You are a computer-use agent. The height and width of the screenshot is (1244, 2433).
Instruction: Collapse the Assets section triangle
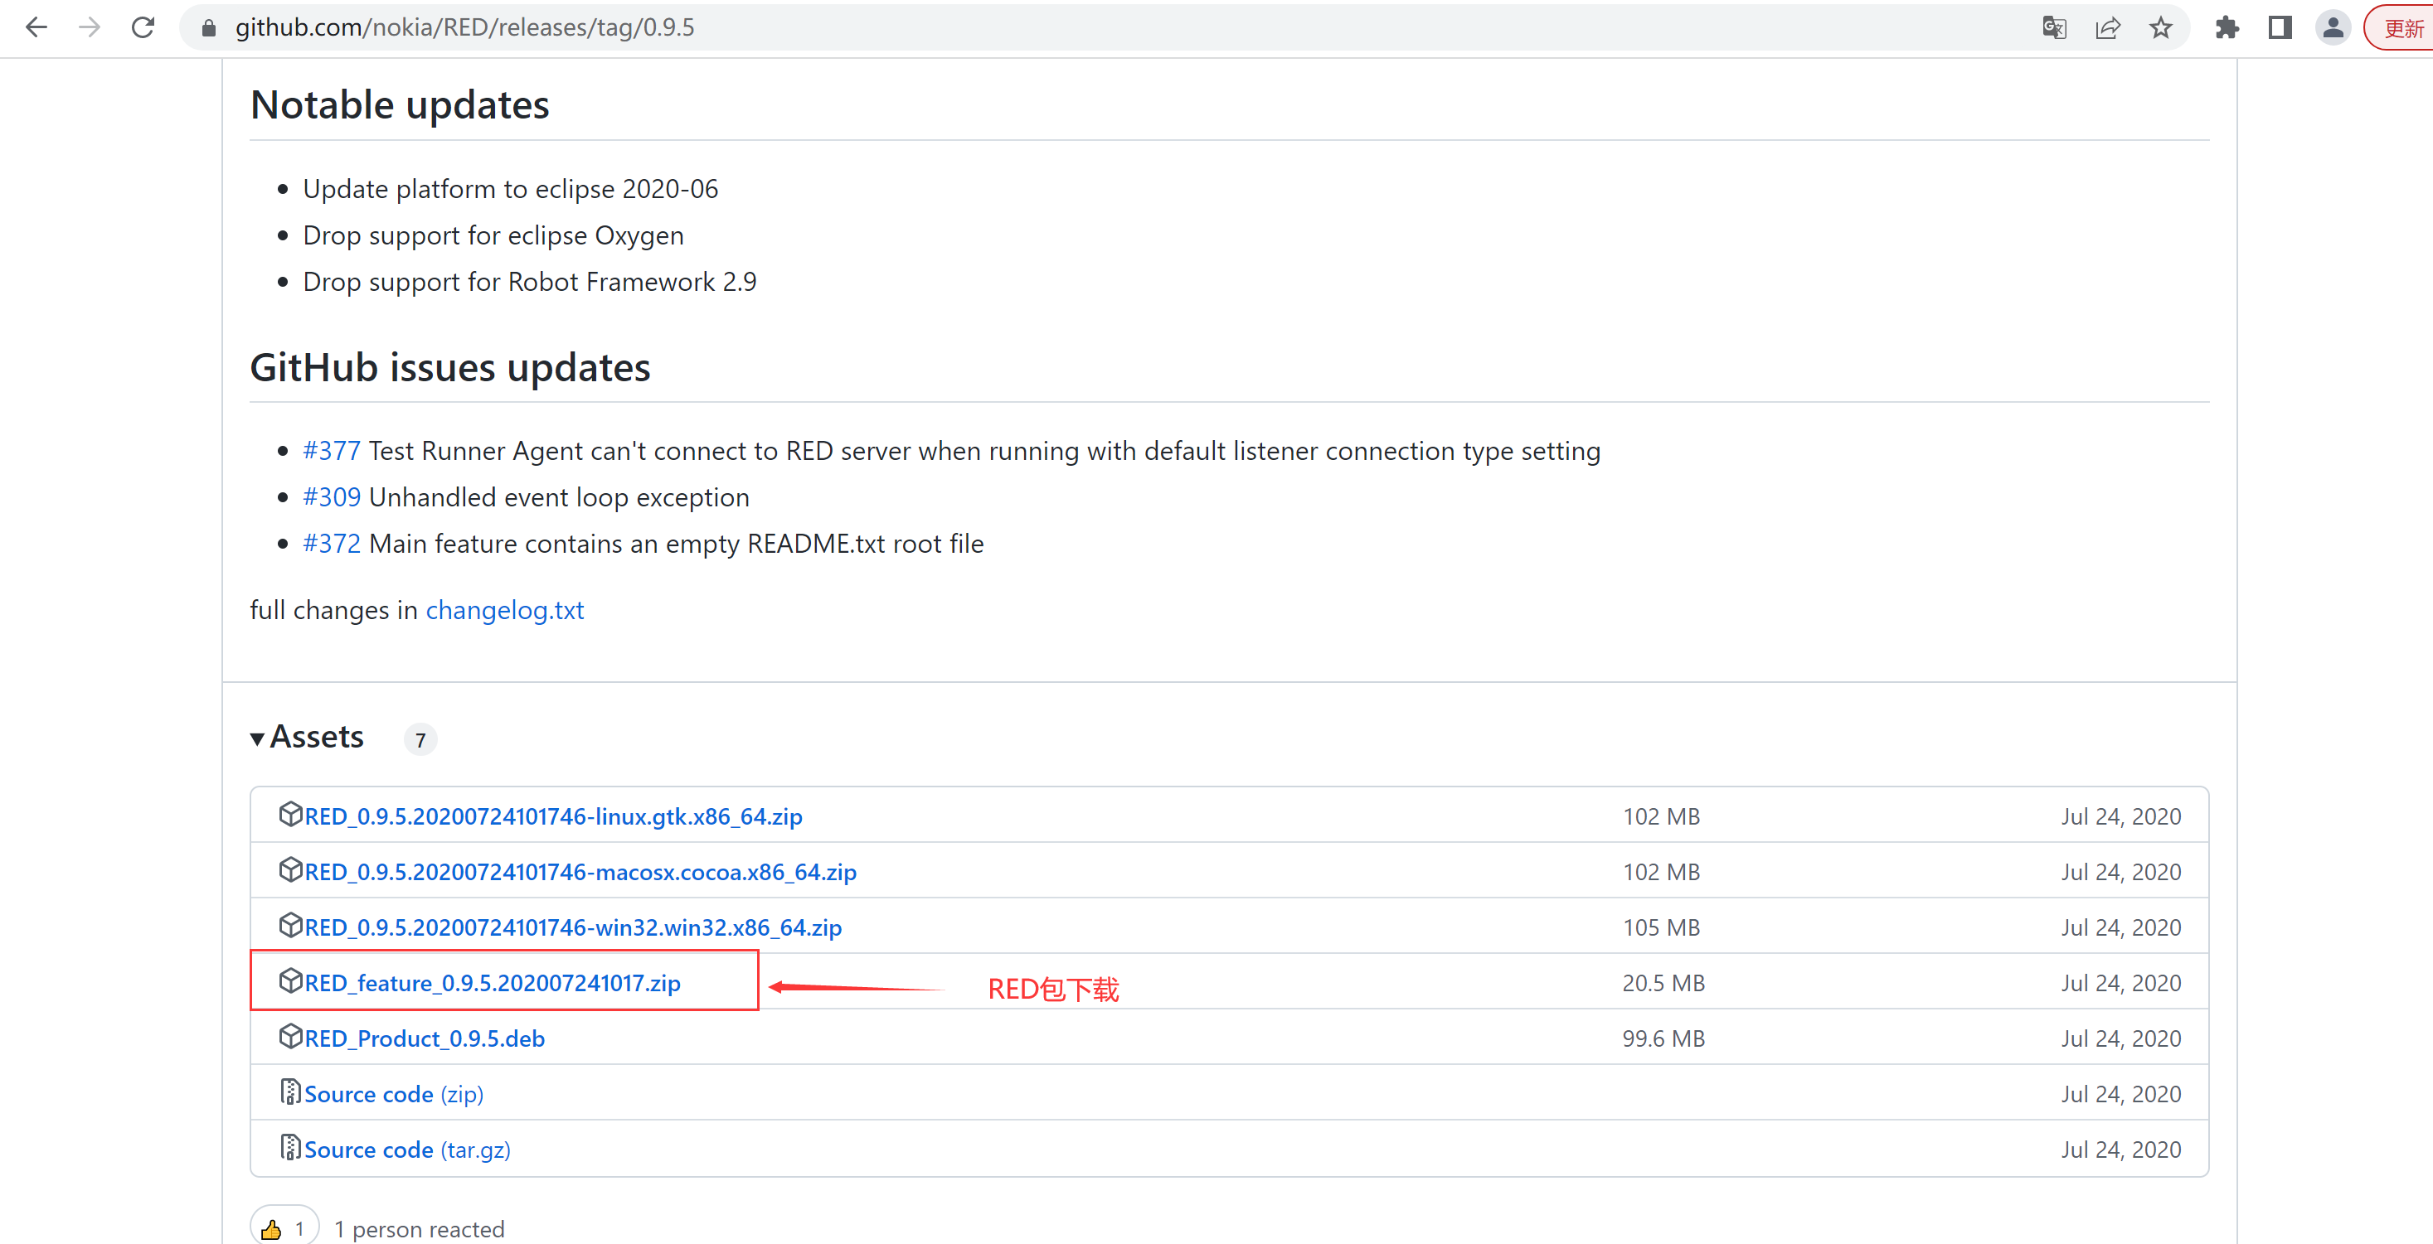(x=257, y=738)
